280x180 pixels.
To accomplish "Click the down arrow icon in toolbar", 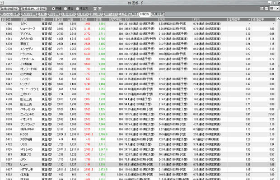I will tap(100, 9).
